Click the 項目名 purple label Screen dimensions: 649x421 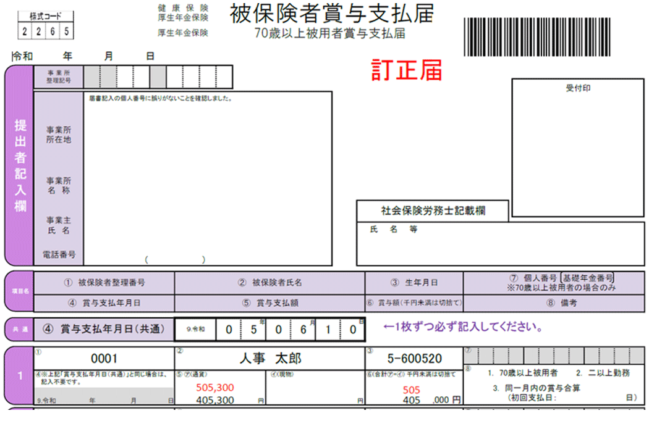pyautogui.click(x=20, y=291)
